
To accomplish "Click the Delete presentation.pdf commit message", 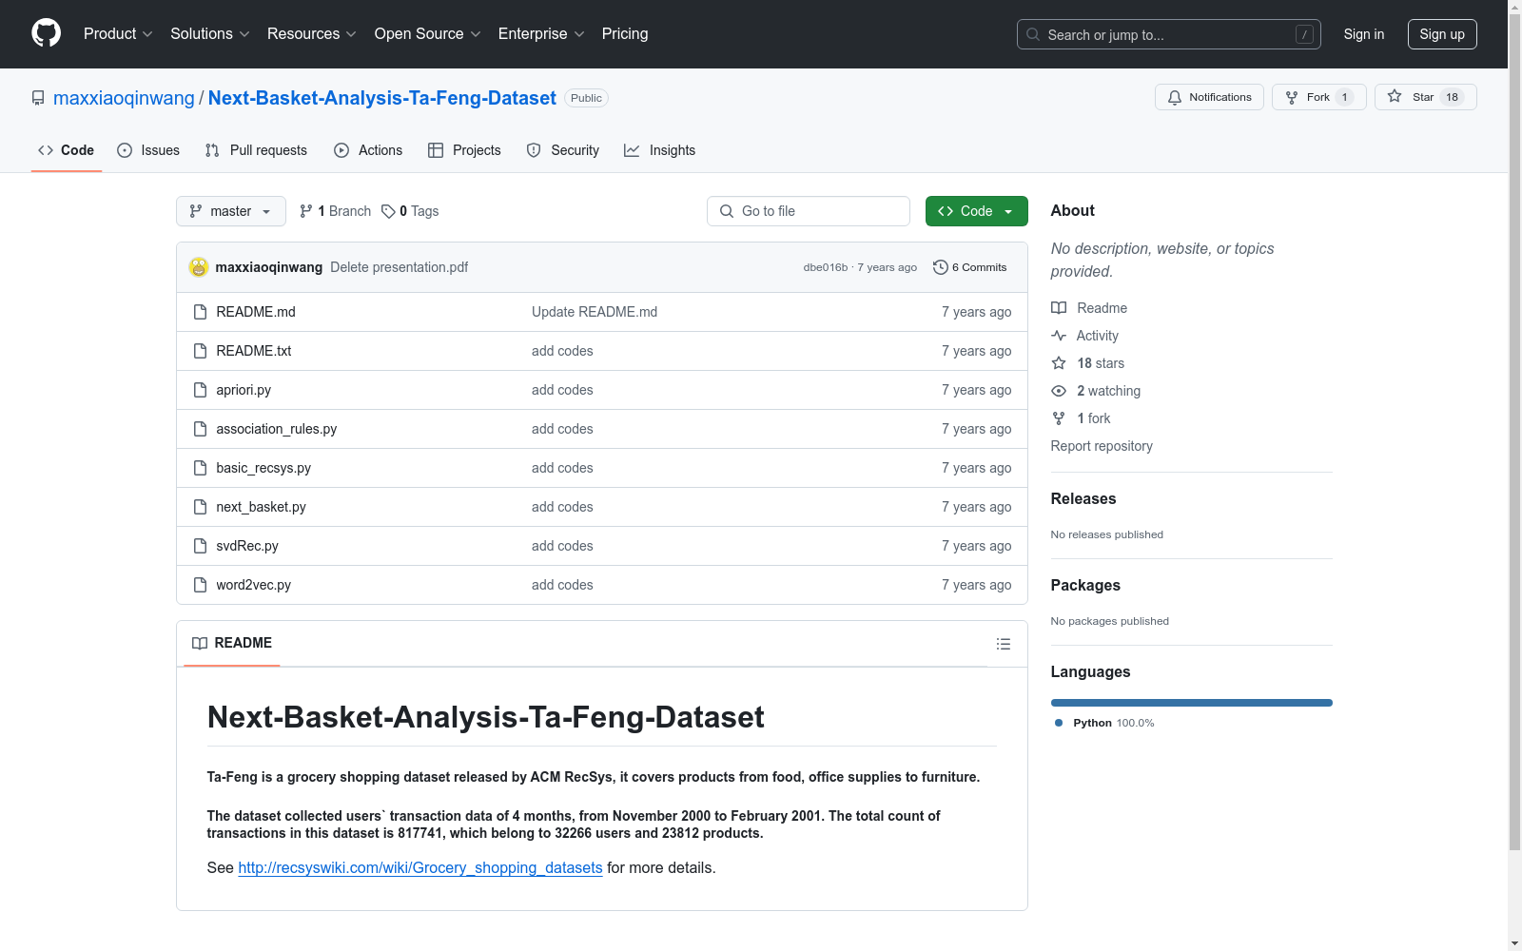I will [x=400, y=267].
